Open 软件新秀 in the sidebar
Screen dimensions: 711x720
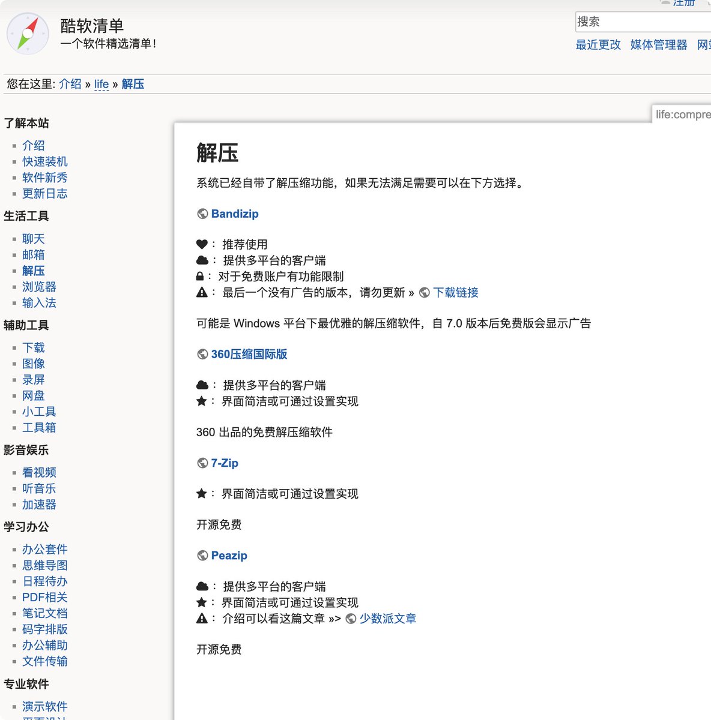(45, 178)
